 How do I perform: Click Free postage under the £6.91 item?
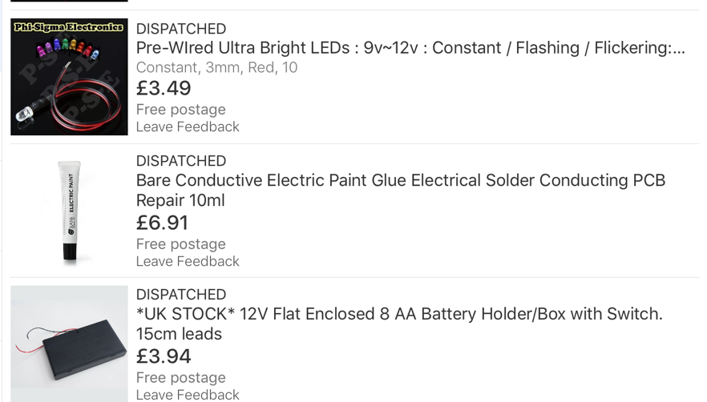(180, 244)
